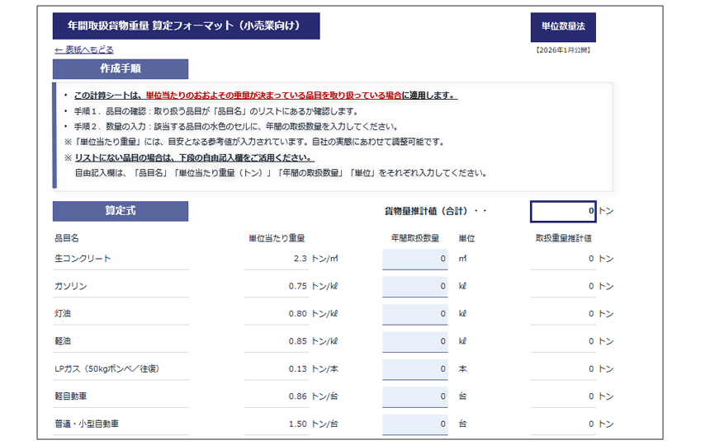Click the 軽油 item name
The width and height of the screenshot is (710, 445).
tap(63, 341)
